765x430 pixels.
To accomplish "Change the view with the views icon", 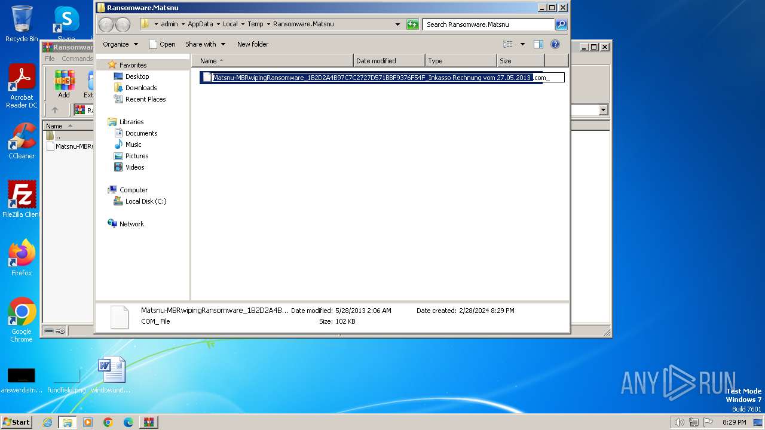I will pos(508,44).
